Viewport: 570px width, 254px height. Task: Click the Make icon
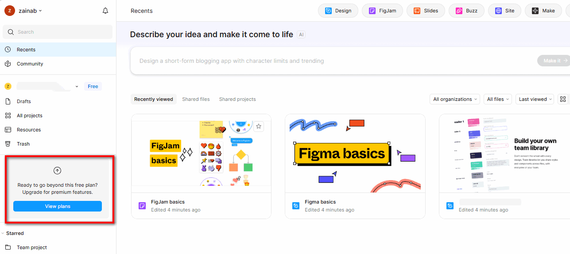[x=535, y=11]
